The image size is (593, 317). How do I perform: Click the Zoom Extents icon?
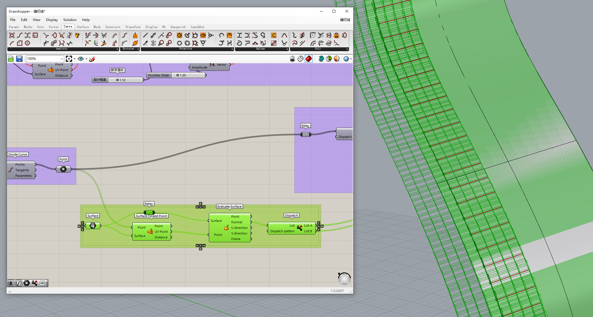coord(69,59)
